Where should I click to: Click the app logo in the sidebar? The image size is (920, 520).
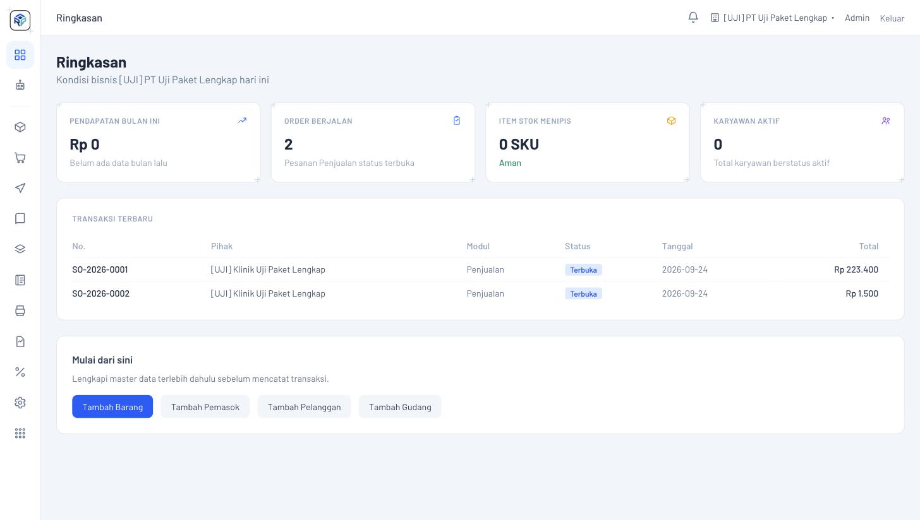tap(20, 20)
